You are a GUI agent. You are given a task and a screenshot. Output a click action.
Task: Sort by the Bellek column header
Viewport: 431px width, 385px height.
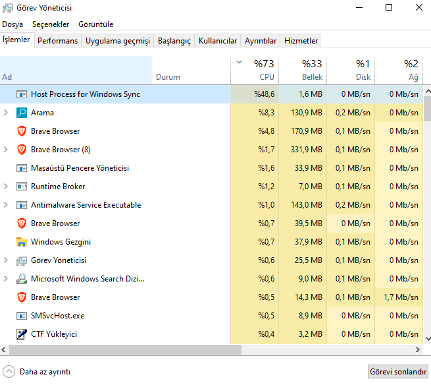coord(303,71)
